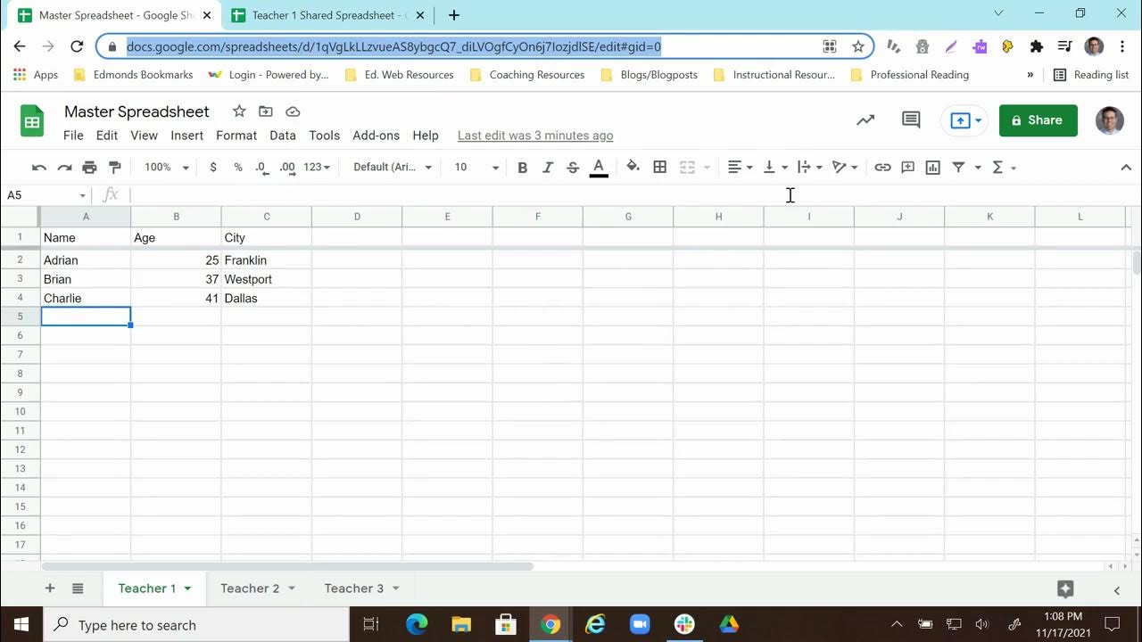Screen dimensions: 1142x642
Task: Open the zoom 100% dropdown
Action: pyautogui.click(x=167, y=167)
